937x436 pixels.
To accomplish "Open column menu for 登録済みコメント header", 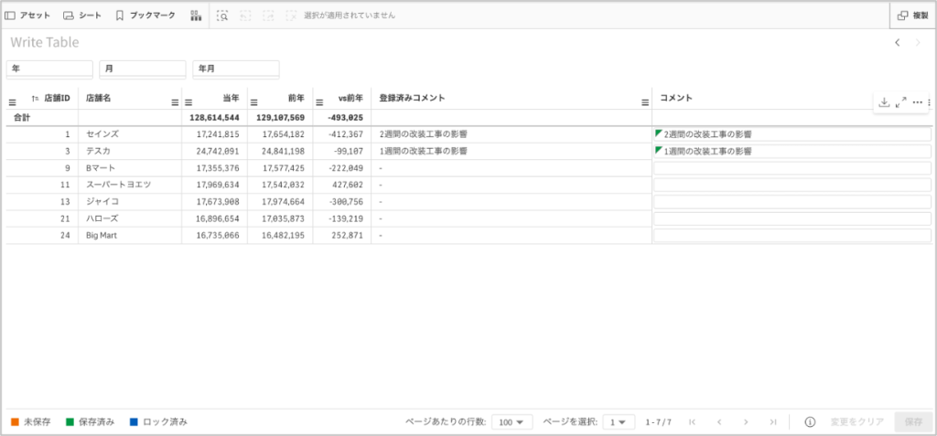I will click(x=644, y=102).
